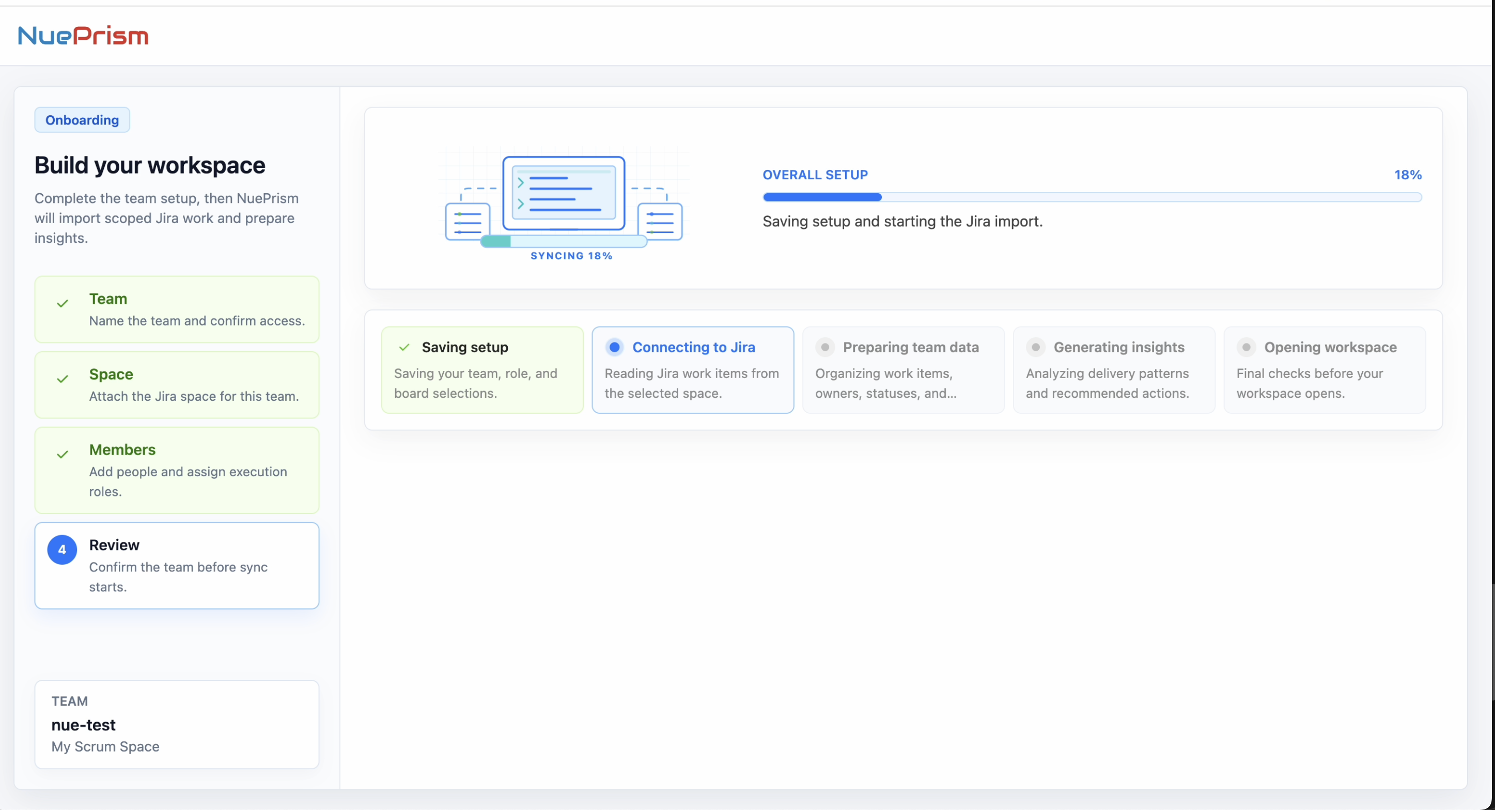The image size is (1495, 810).
Task: Click the Saving setup stage card
Action: [x=482, y=369]
